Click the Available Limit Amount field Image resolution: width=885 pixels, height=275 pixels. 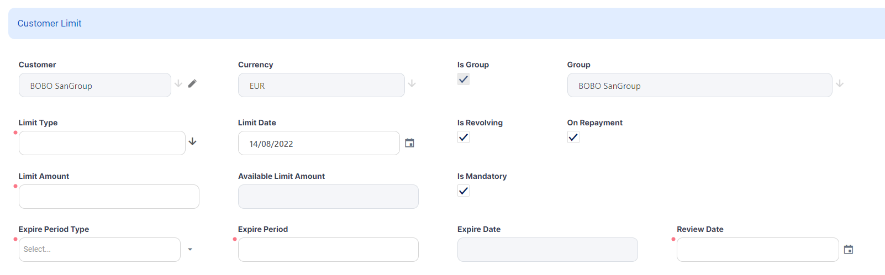[x=328, y=197]
